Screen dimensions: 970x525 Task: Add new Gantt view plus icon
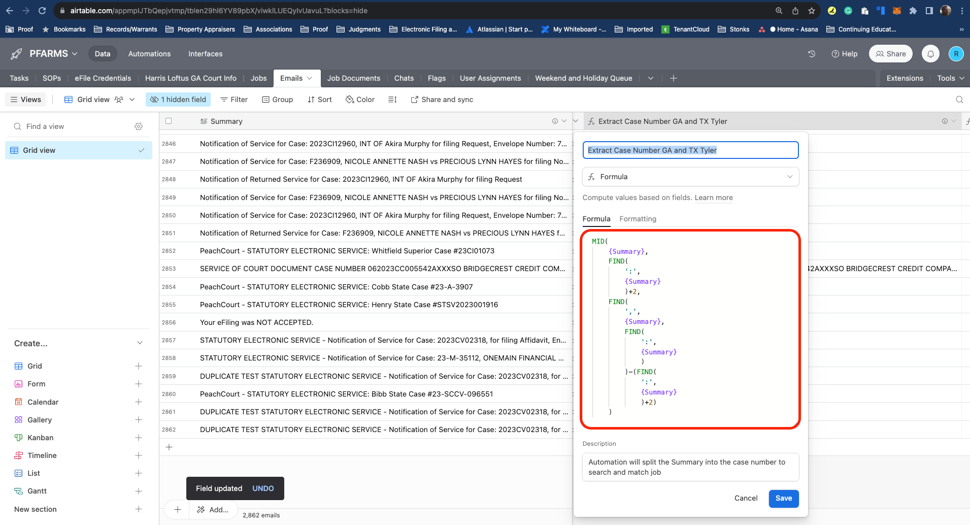[138, 491]
